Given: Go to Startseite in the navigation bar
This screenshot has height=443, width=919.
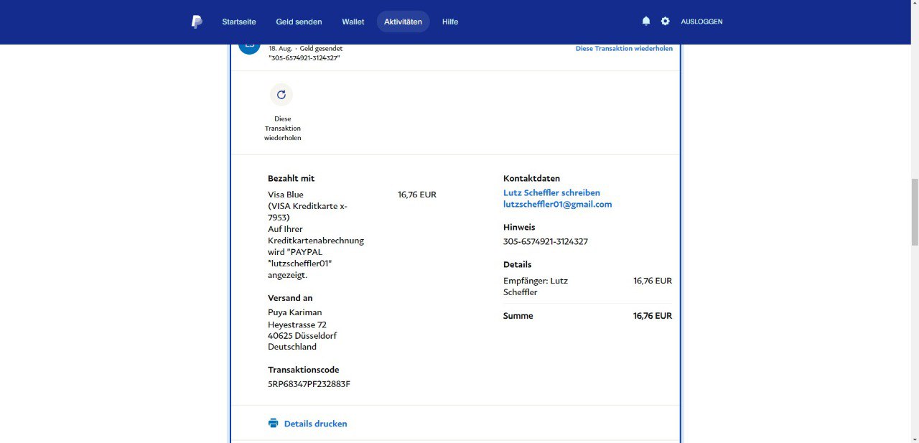Looking at the screenshot, I should pyautogui.click(x=239, y=22).
